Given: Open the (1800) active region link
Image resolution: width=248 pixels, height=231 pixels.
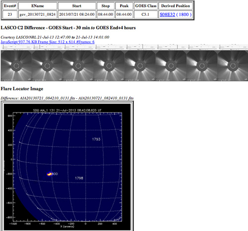Looking at the screenshot, I should (x=184, y=14).
